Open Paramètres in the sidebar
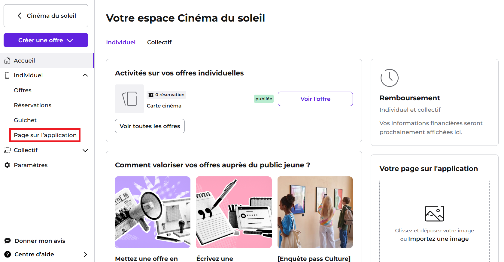 [31, 165]
